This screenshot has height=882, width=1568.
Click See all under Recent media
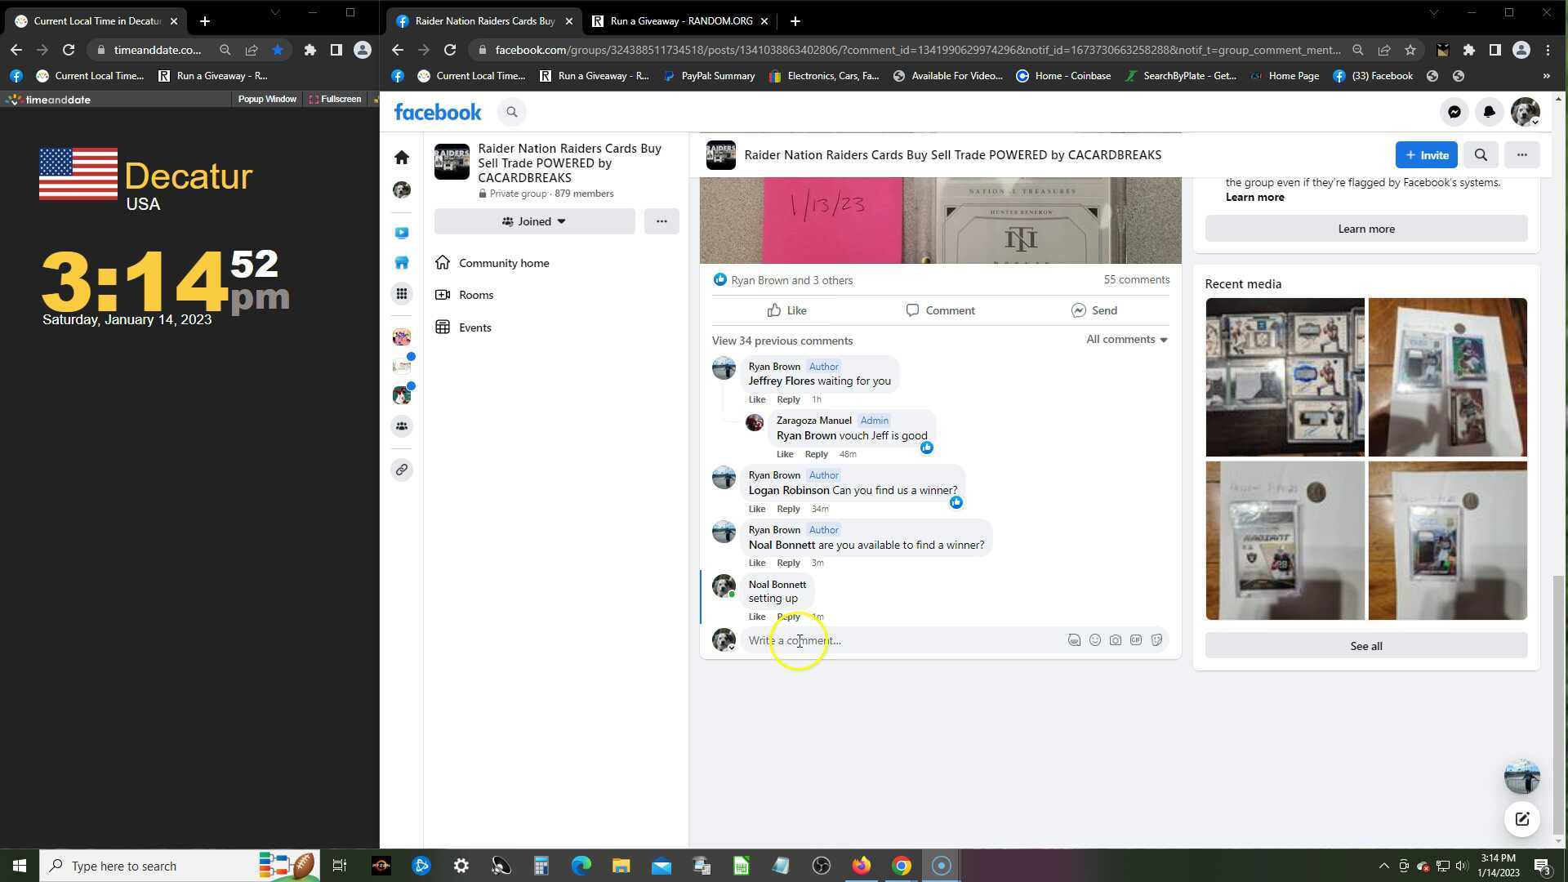coord(1365,646)
